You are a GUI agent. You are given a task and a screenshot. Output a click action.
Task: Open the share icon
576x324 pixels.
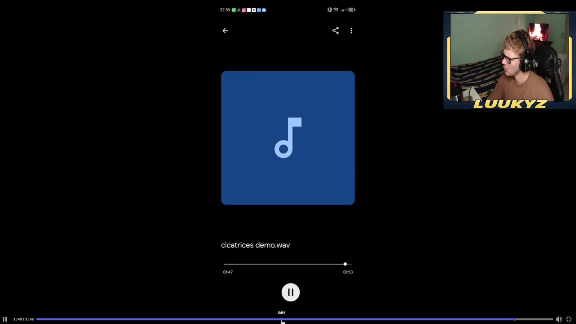click(x=335, y=31)
